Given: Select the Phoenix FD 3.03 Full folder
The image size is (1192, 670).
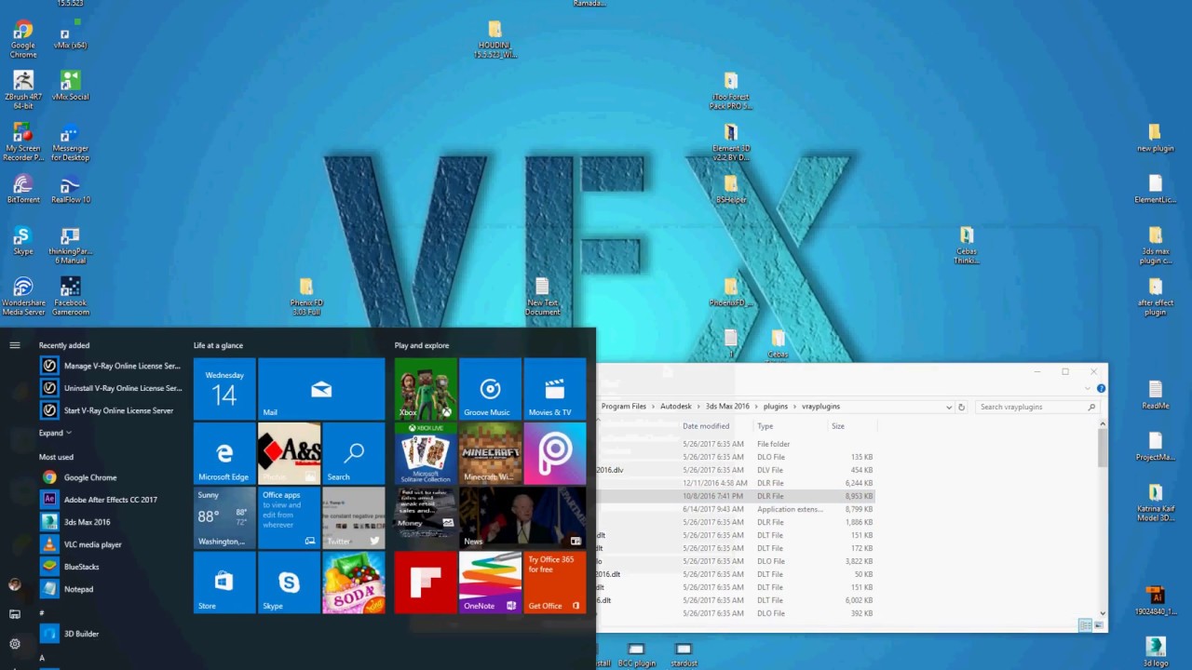Looking at the screenshot, I should tap(305, 296).
